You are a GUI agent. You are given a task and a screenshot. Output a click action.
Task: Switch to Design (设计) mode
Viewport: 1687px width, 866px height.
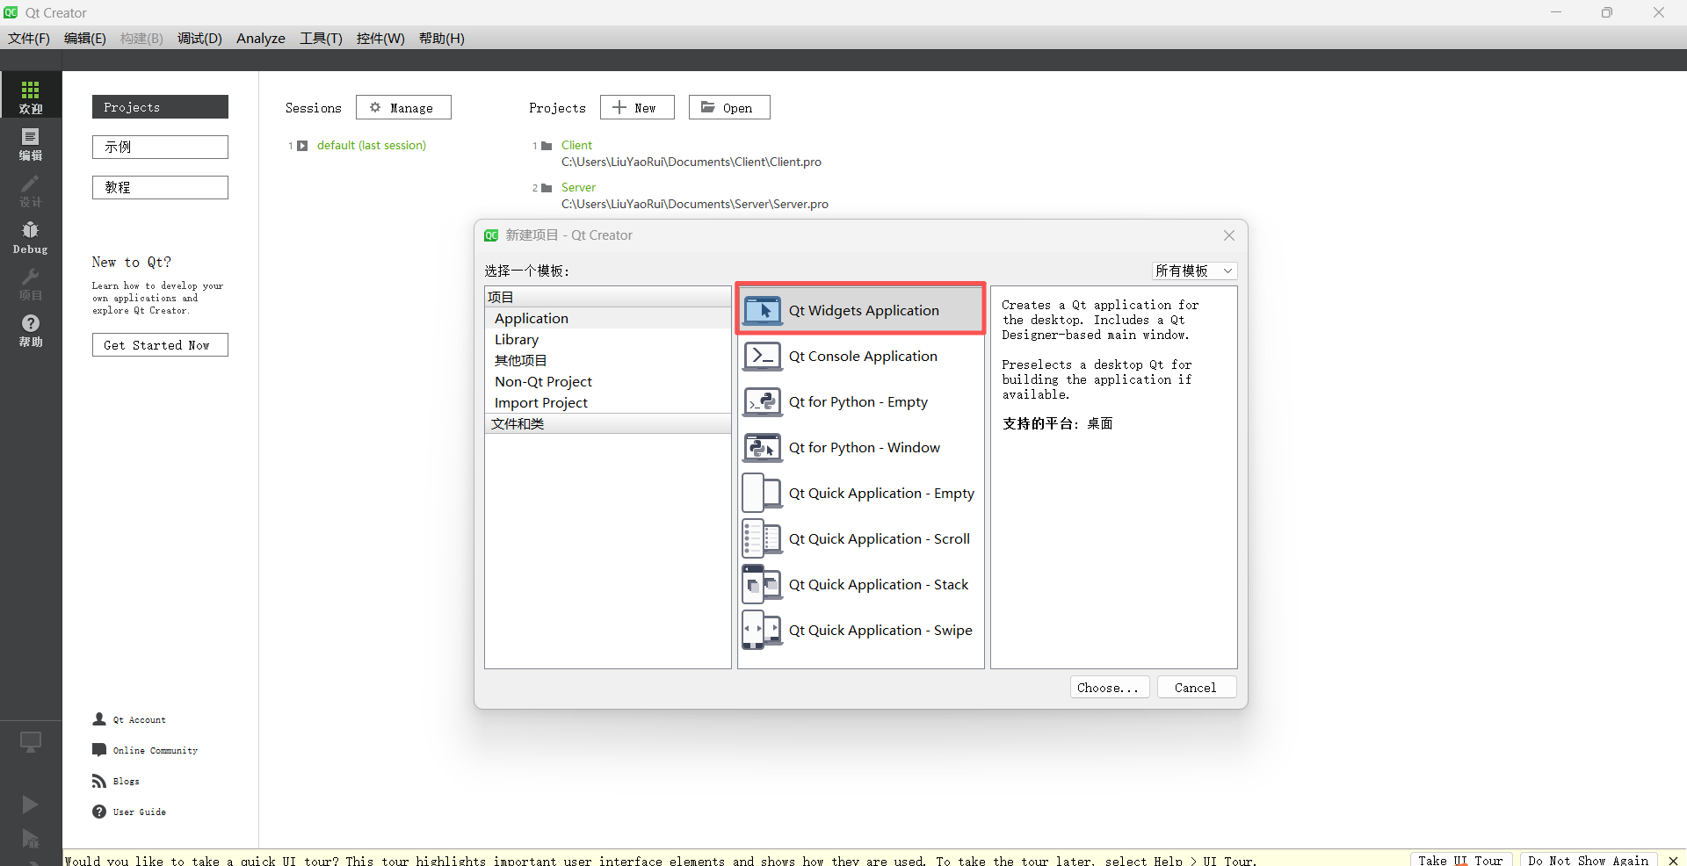click(31, 189)
